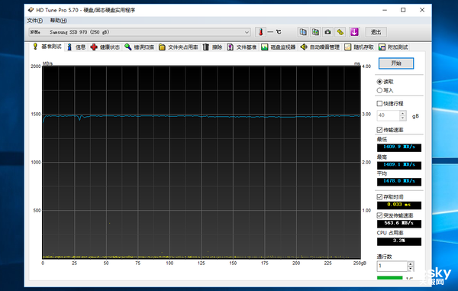Open the 自动噪音管理 tab

[320, 47]
